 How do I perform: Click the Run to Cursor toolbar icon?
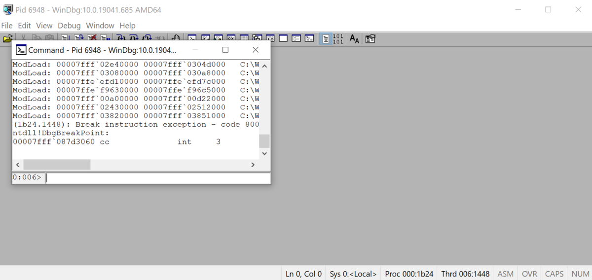(x=160, y=38)
